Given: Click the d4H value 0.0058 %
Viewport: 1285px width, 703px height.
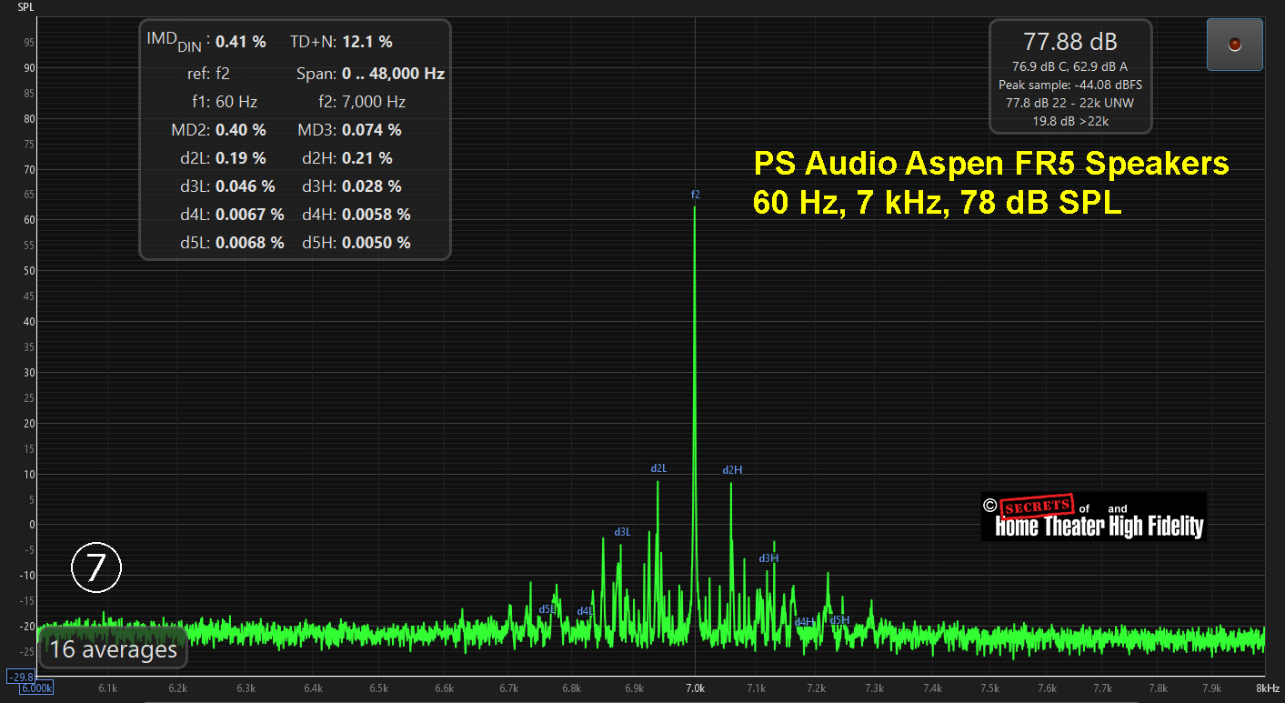Looking at the screenshot, I should click(376, 215).
